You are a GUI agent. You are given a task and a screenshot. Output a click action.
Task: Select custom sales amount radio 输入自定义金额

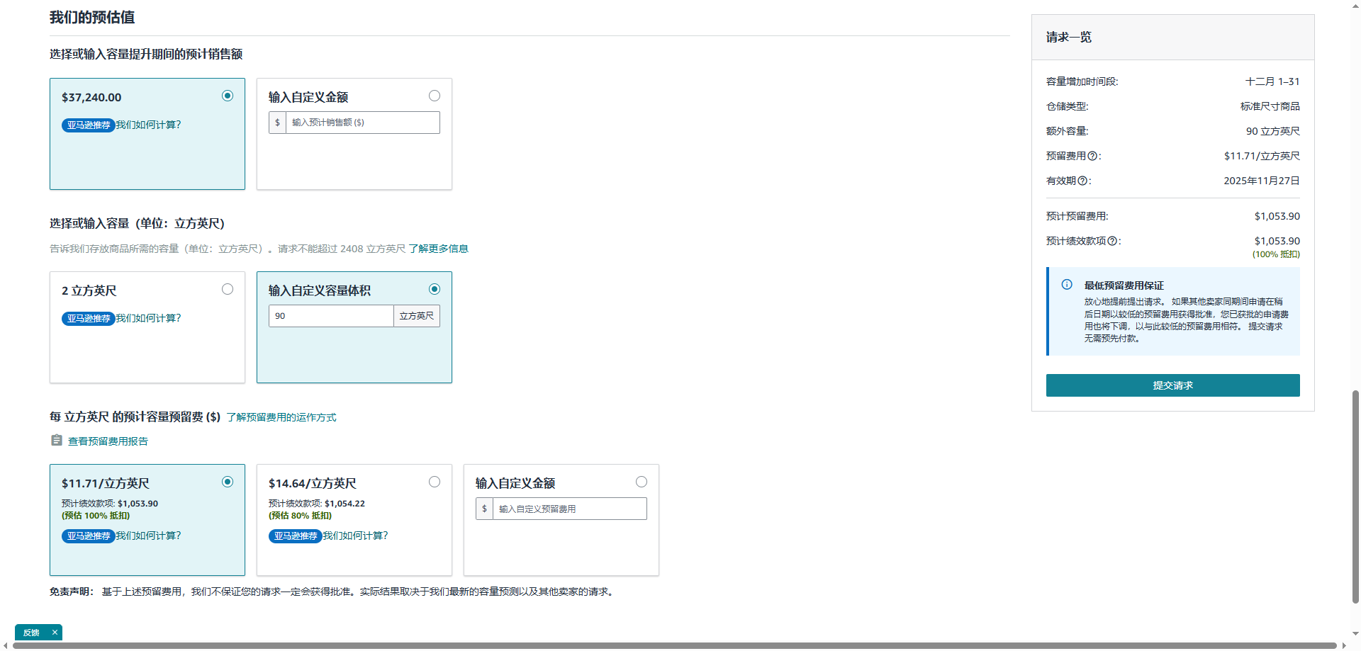click(x=435, y=96)
